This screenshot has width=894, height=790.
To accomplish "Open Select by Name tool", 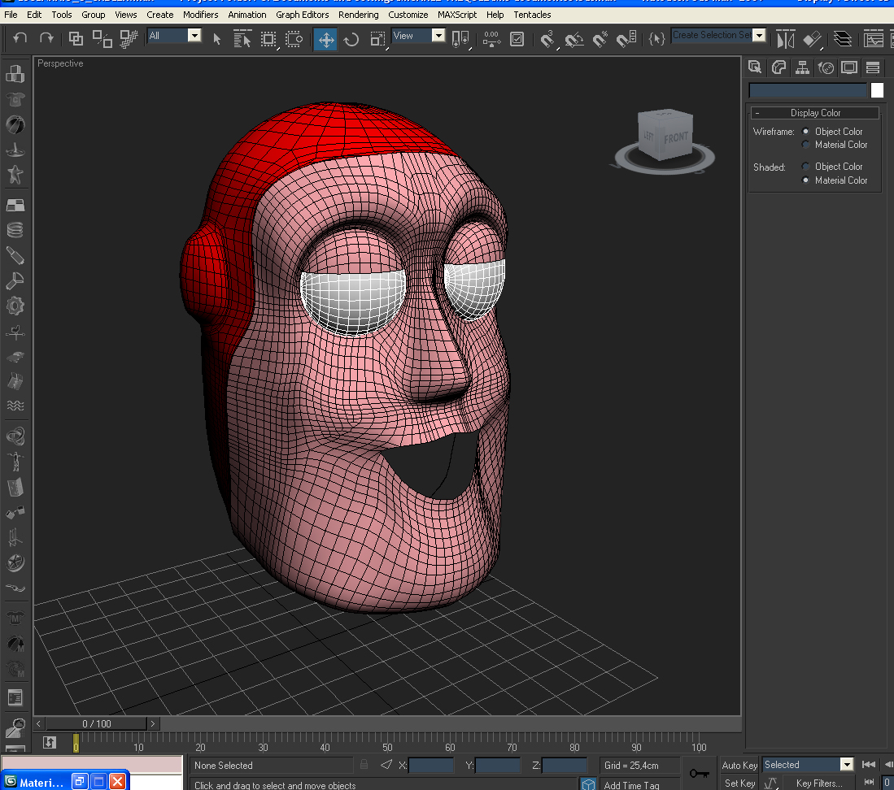I will pyautogui.click(x=242, y=39).
